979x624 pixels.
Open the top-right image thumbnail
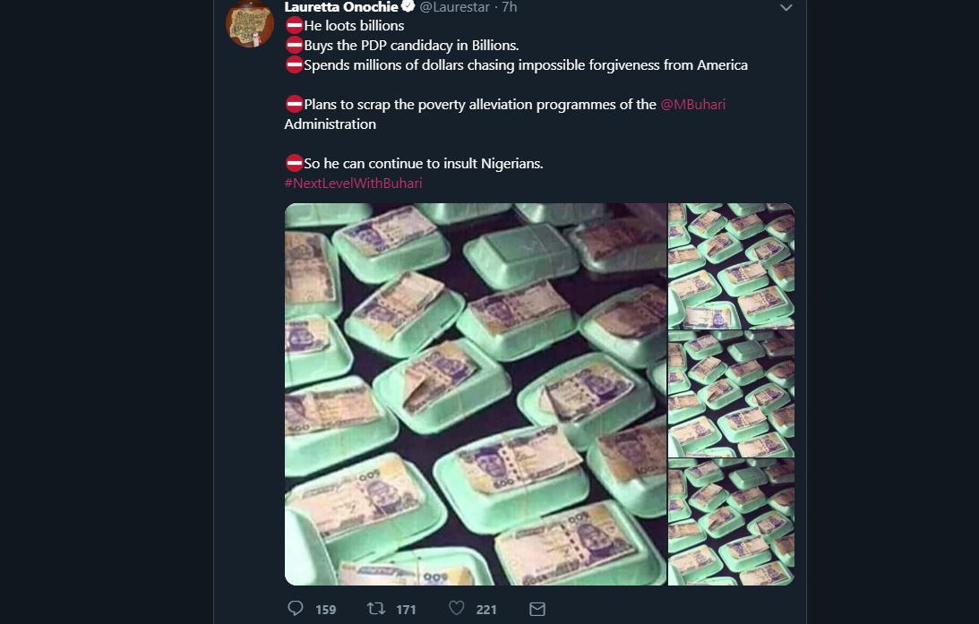(731, 266)
